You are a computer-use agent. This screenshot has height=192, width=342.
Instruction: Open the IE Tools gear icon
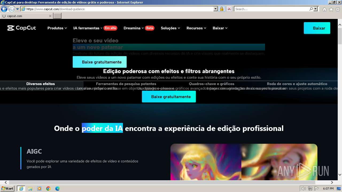(338, 9)
